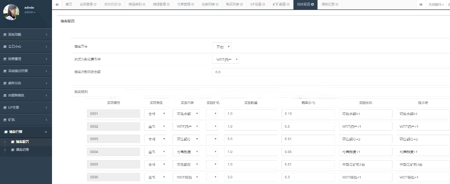This screenshot has width=450, height=184.
Task: Open reward type dropdown for row 0001
Action: pyautogui.click(x=155, y=114)
